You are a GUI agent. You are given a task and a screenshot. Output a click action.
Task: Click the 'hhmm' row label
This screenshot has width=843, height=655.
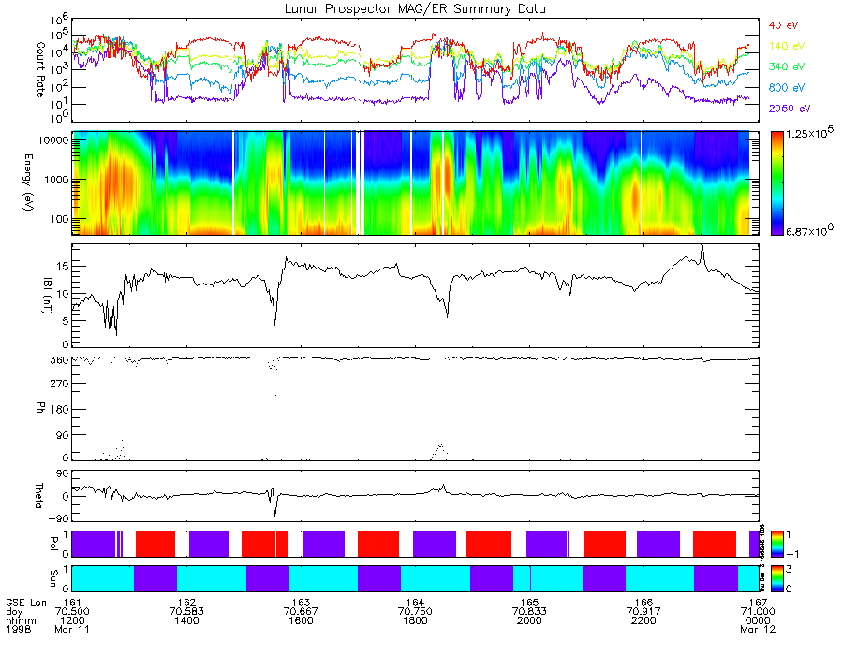(x=21, y=620)
